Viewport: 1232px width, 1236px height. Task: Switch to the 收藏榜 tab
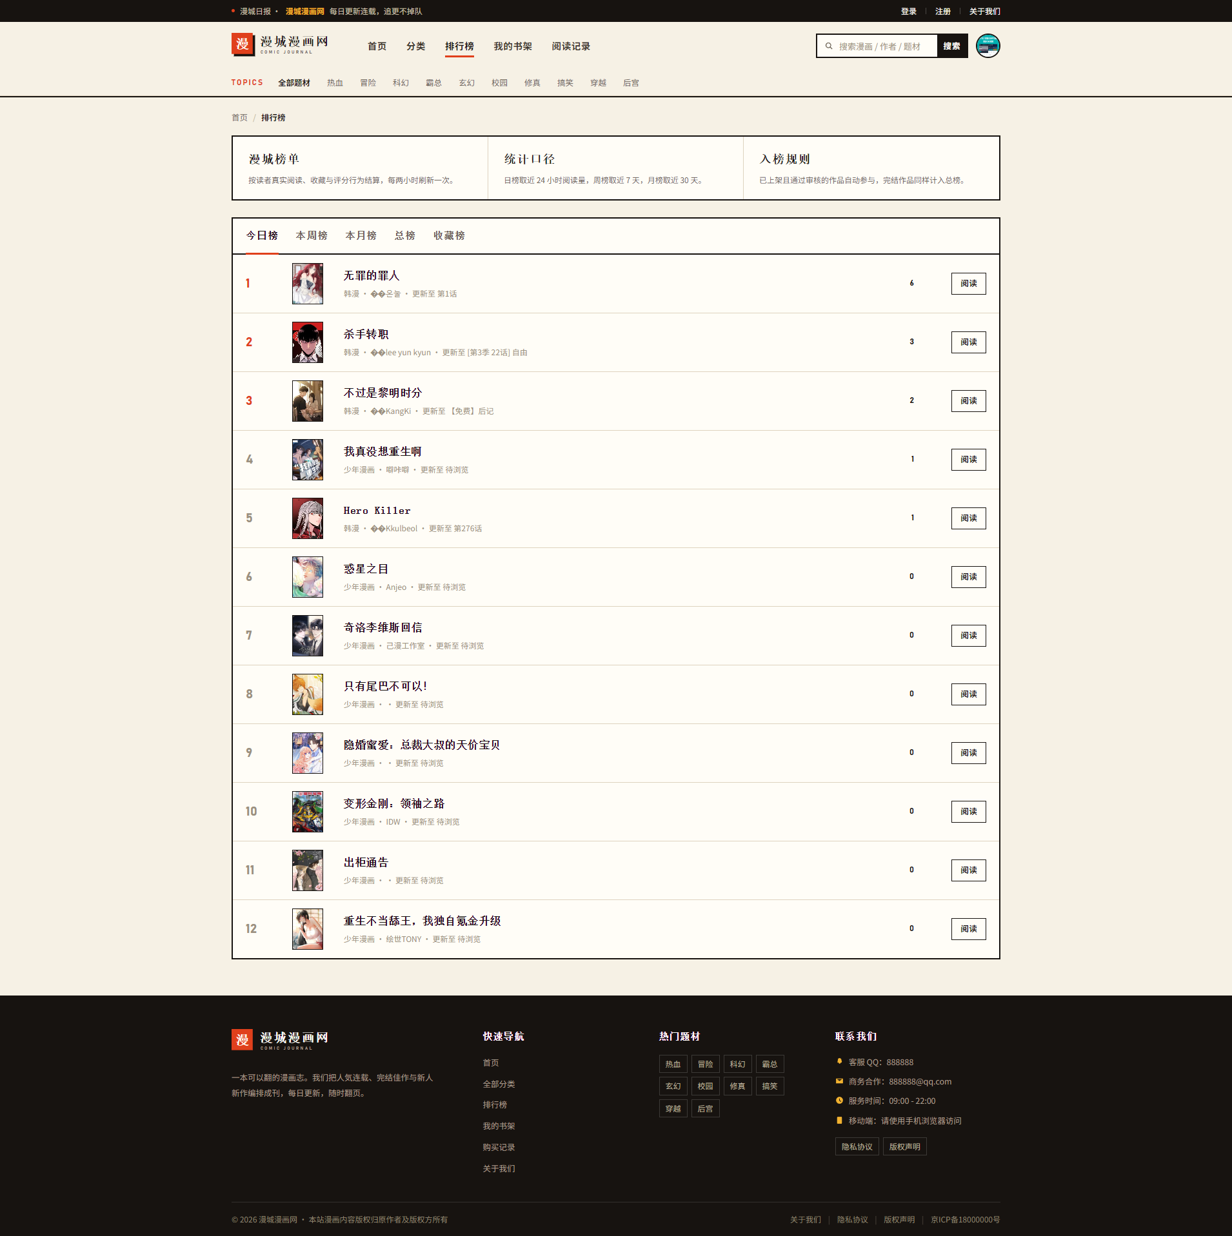[449, 235]
